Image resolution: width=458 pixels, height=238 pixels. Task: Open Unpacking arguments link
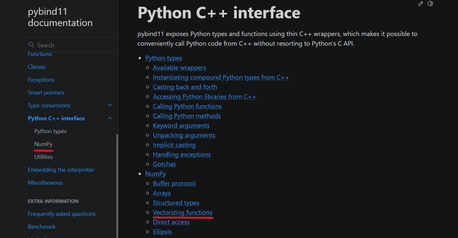pyautogui.click(x=184, y=135)
